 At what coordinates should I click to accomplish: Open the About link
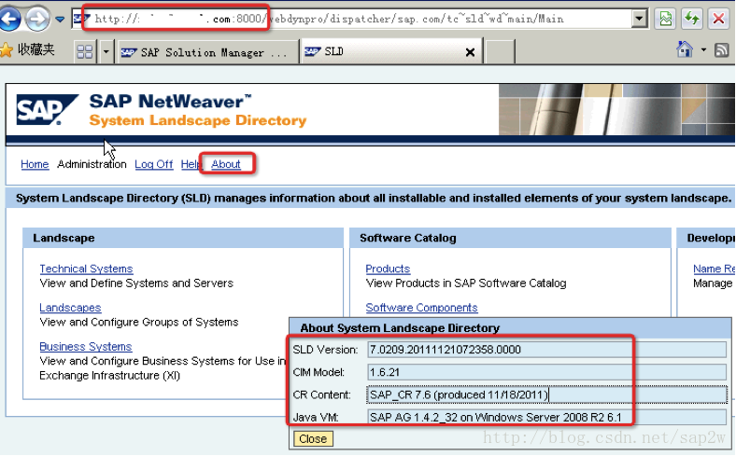226,164
